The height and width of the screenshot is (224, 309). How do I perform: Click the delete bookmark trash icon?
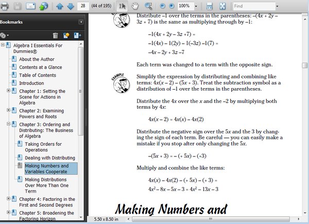tap(56, 36)
